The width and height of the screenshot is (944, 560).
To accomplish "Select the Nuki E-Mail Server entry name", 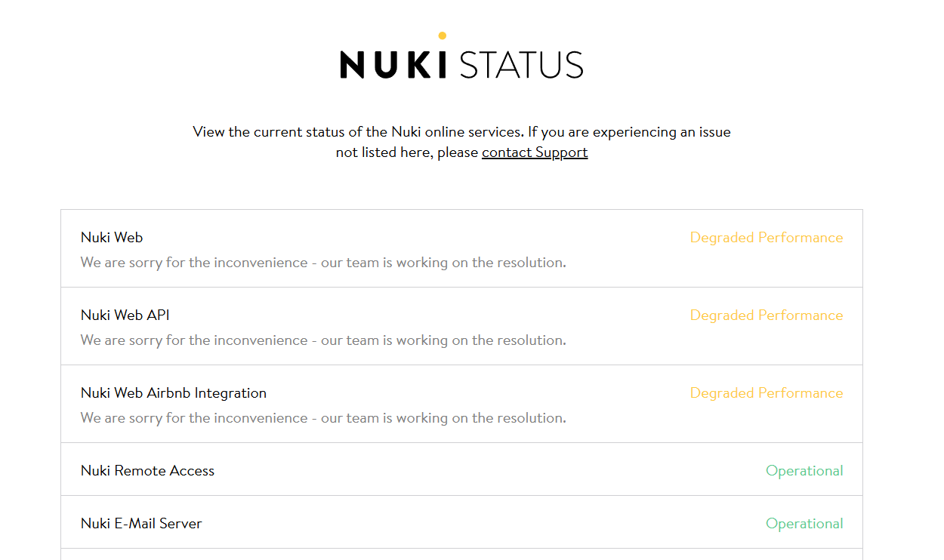I will point(141,524).
